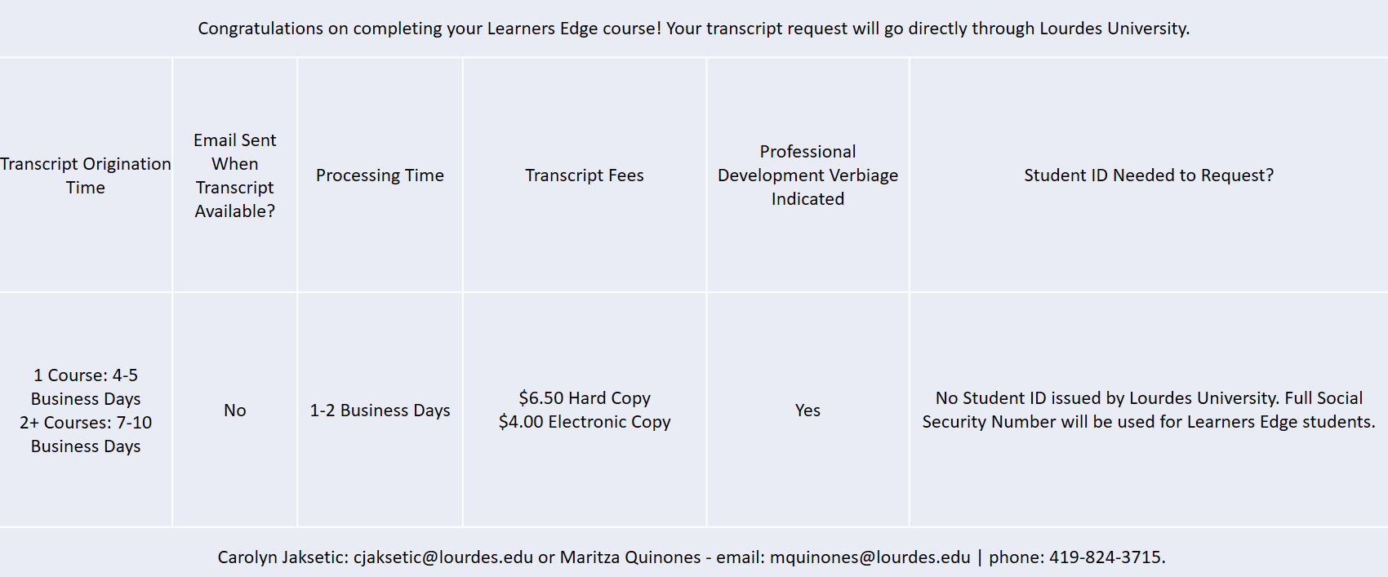Select the standalone No cell under Email Sent

[234, 411]
